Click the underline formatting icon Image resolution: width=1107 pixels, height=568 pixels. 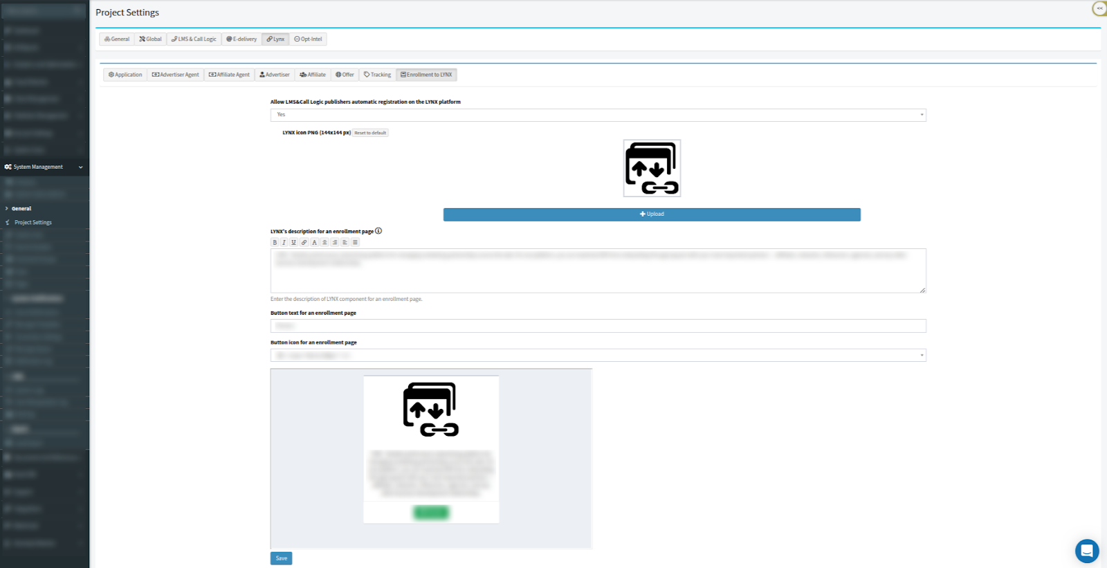click(x=293, y=243)
